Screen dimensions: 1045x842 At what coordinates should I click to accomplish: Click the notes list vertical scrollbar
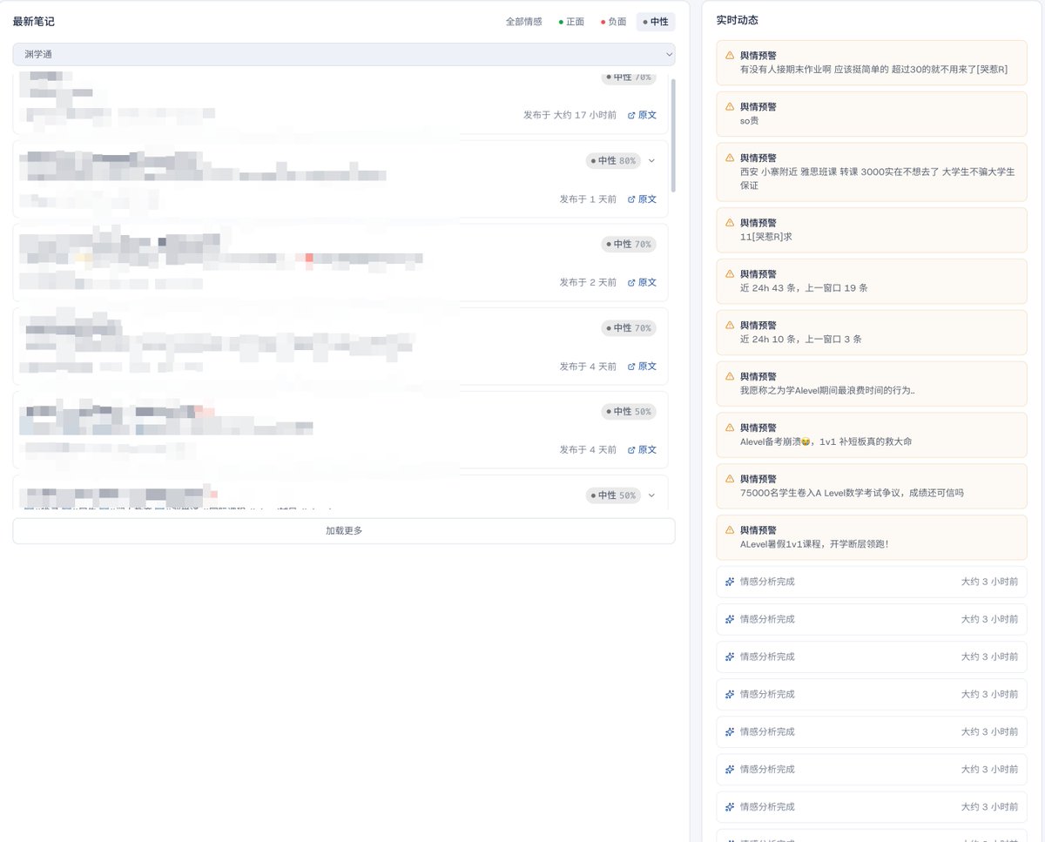point(673,135)
